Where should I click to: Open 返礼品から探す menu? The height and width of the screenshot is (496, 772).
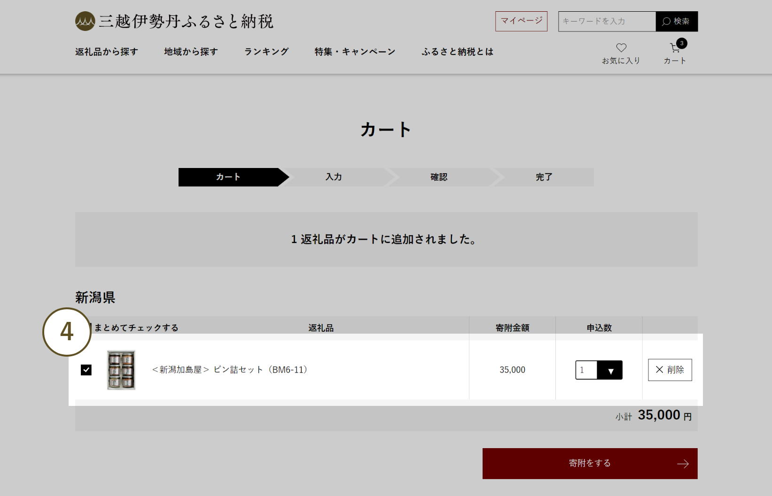pyautogui.click(x=107, y=52)
